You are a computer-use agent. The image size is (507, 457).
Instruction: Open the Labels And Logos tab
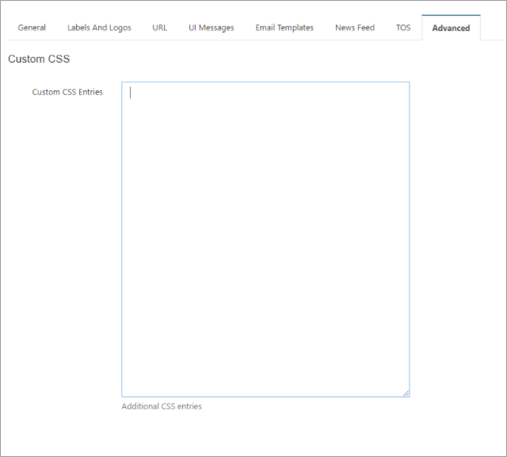[x=99, y=28]
